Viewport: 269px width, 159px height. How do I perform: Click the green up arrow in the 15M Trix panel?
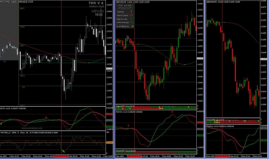tap(1, 124)
